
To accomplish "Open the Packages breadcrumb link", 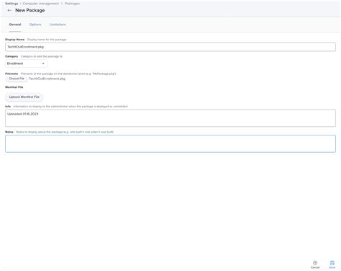I will pos(72,4).
